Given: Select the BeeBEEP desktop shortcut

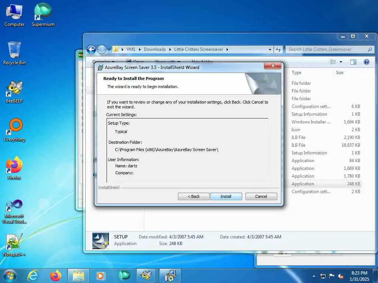Looking at the screenshot, I should tap(14, 92).
